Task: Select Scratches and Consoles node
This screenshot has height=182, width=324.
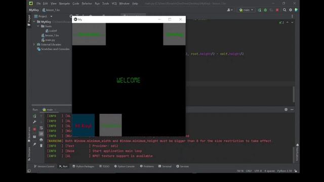Action: [55, 49]
